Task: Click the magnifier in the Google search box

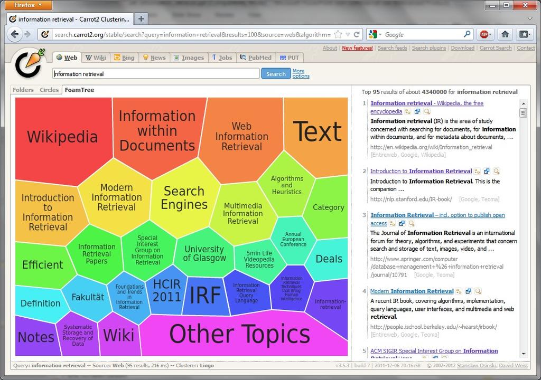Action: click(x=467, y=34)
